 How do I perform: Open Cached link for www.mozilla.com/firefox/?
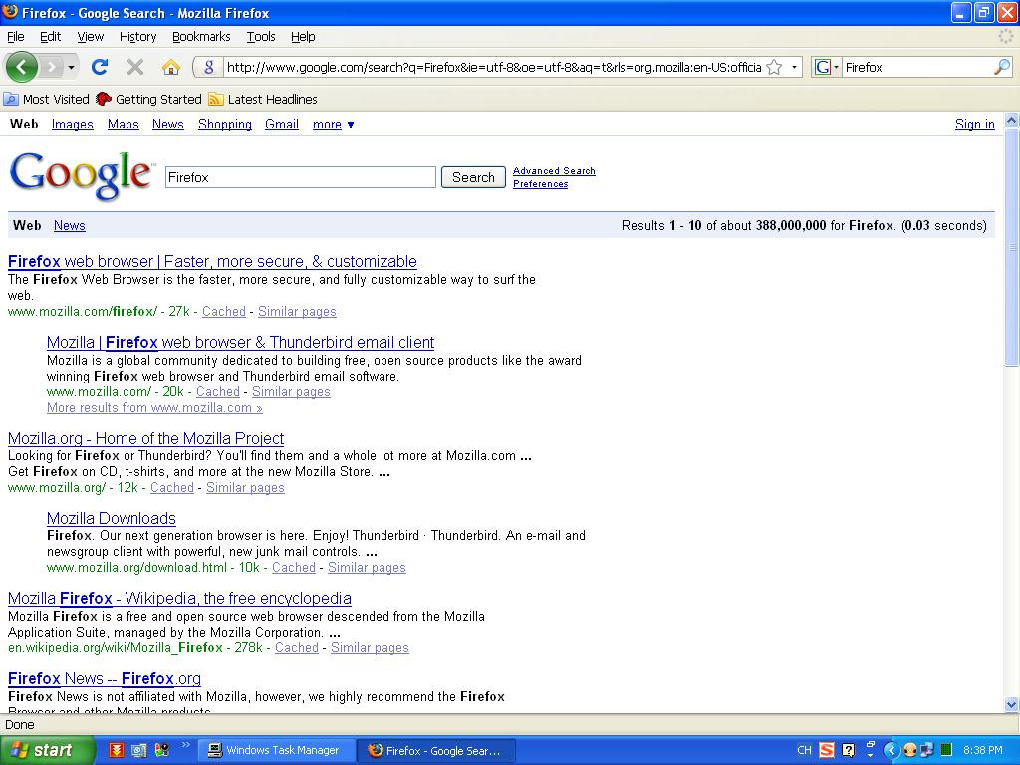point(224,312)
